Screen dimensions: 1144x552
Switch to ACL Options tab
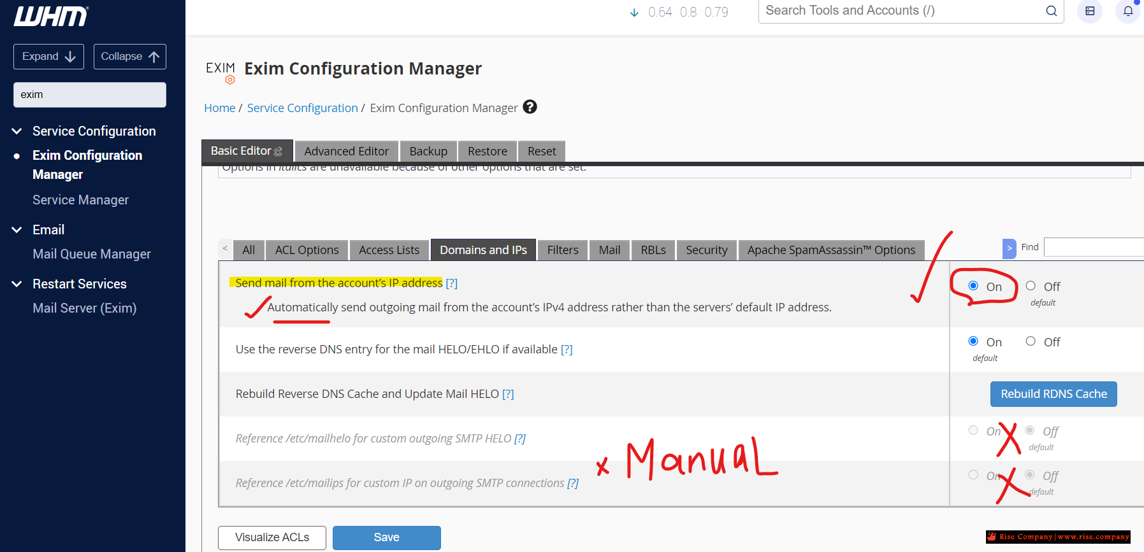point(307,250)
